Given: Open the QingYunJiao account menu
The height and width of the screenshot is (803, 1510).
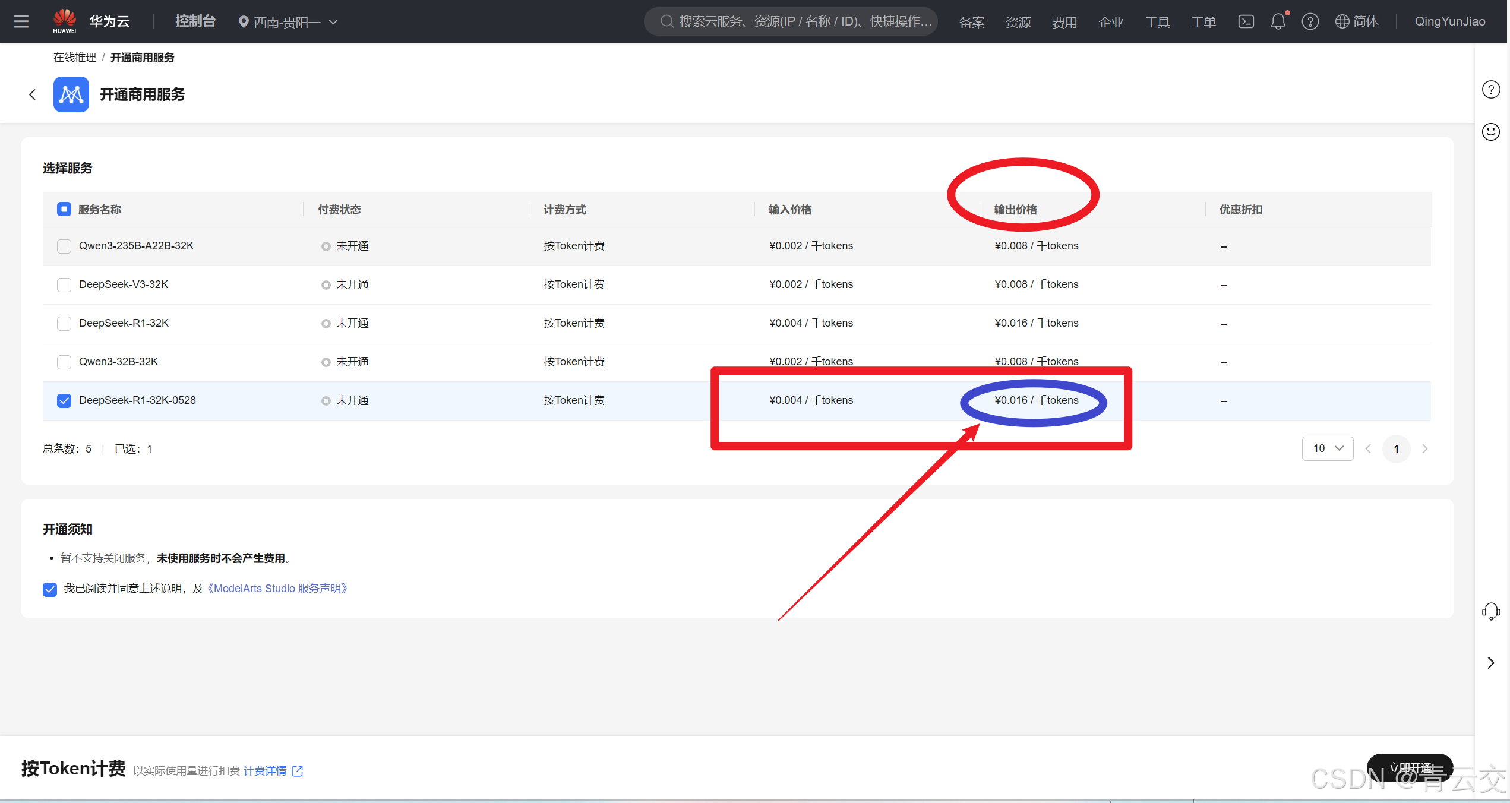Looking at the screenshot, I should coord(1449,22).
